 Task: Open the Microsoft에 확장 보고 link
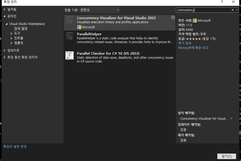(x=193, y=48)
